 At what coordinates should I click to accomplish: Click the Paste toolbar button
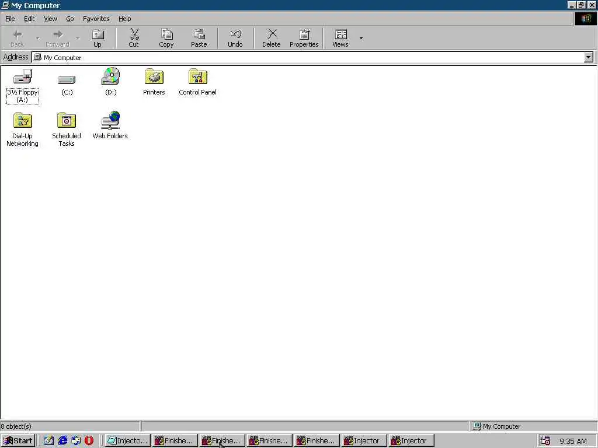coord(199,38)
